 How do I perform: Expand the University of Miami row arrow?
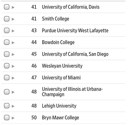click(x=13, y=78)
